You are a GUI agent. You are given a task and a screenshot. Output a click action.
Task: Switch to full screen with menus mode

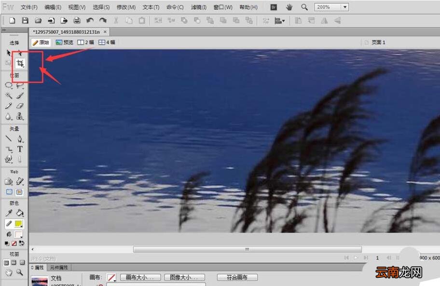[x=14, y=263]
